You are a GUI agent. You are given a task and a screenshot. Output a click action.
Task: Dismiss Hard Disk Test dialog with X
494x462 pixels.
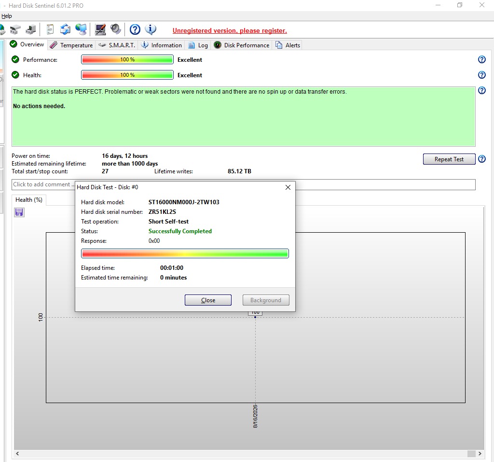(288, 187)
